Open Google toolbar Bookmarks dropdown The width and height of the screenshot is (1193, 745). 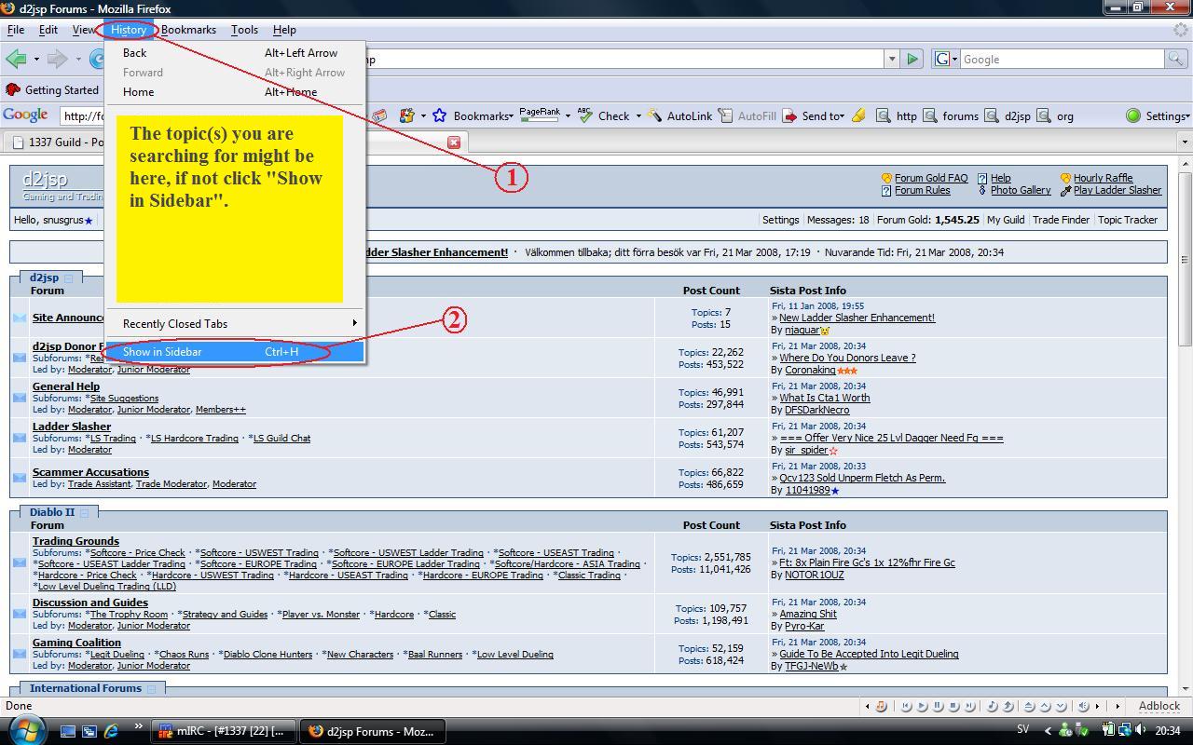pyautogui.click(x=483, y=115)
